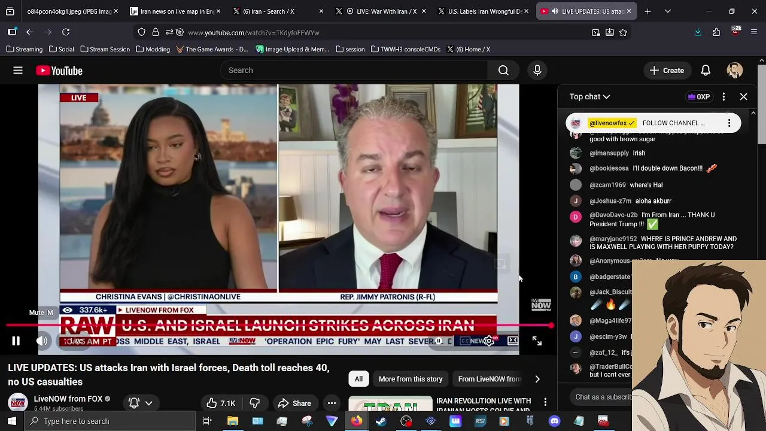The image size is (766, 431).
Task: Select More from this story chip
Action: (x=411, y=379)
